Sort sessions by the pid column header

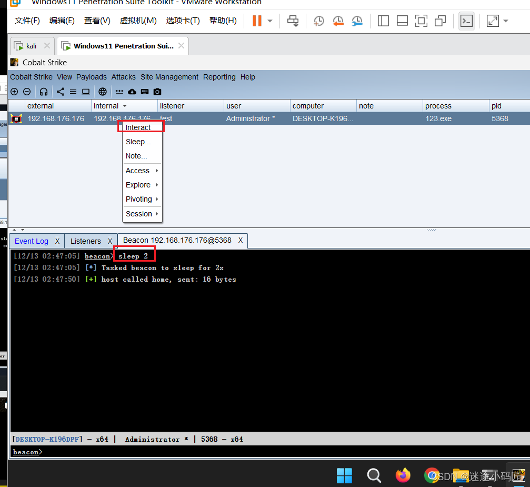pos(509,106)
